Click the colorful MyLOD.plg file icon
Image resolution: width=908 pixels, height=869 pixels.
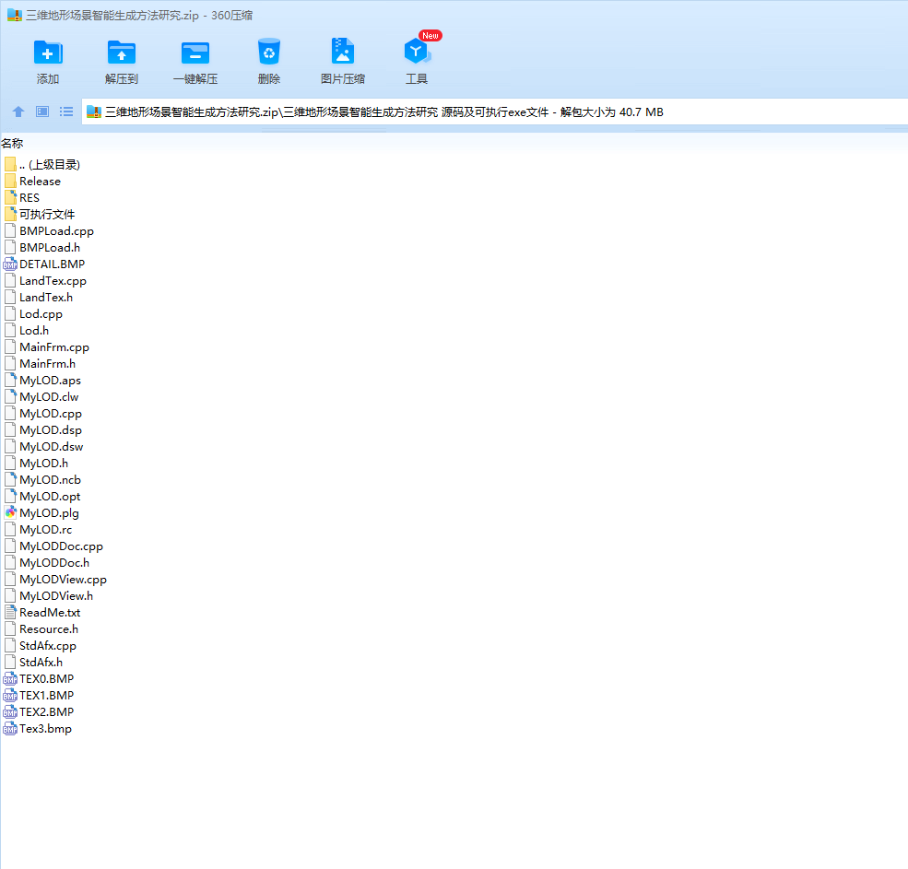coord(10,513)
